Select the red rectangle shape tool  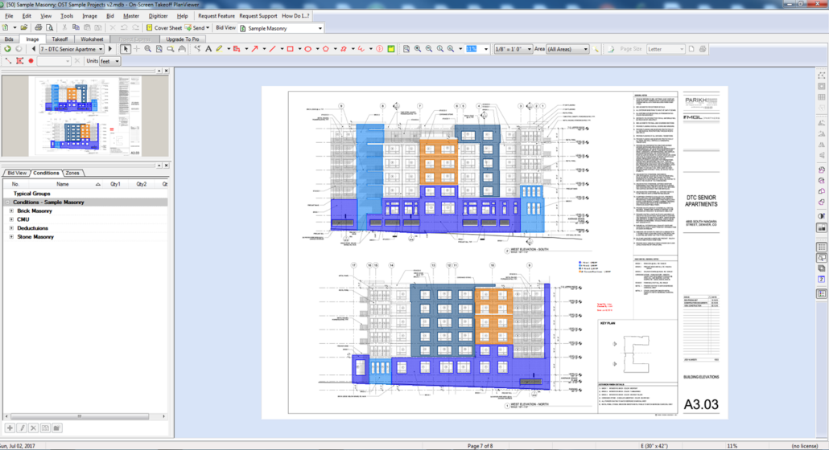tap(290, 49)
